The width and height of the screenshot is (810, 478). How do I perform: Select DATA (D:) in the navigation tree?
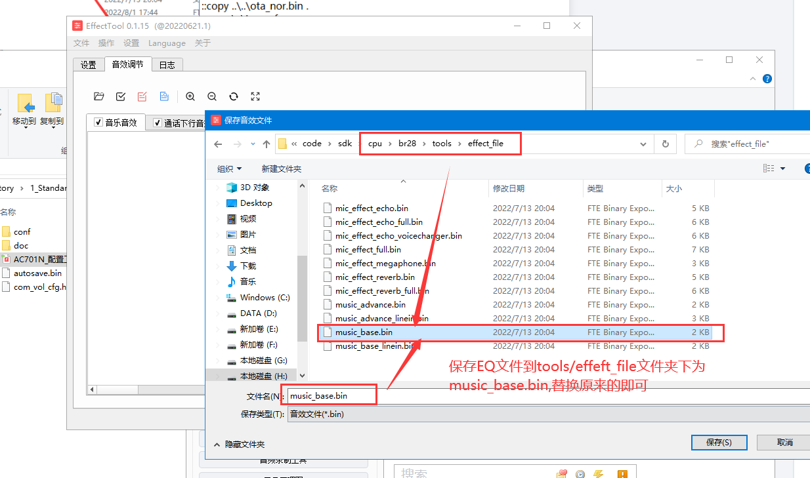pyautogui.click(x=259, y=313)
